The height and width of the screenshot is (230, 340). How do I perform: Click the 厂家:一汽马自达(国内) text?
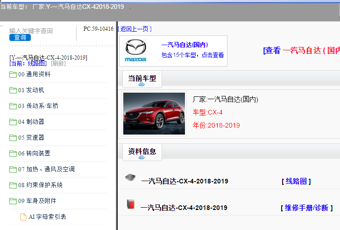click(225, 100)
